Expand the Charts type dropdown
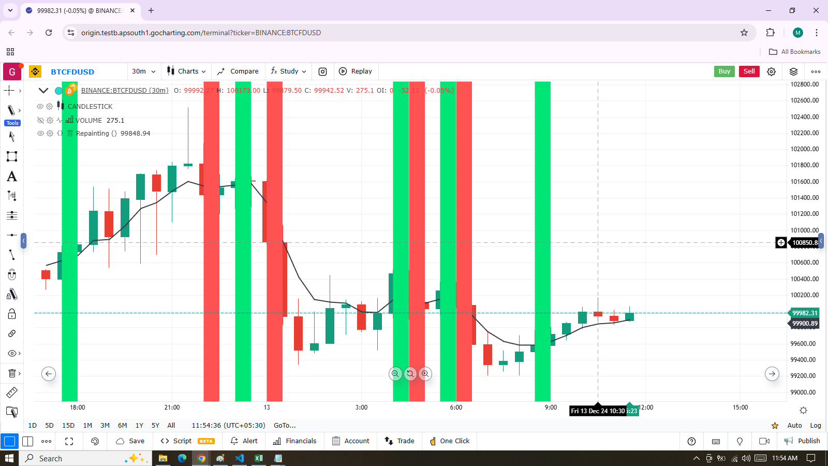The width and height of the screenshot is (828, 466). point(186,71)
